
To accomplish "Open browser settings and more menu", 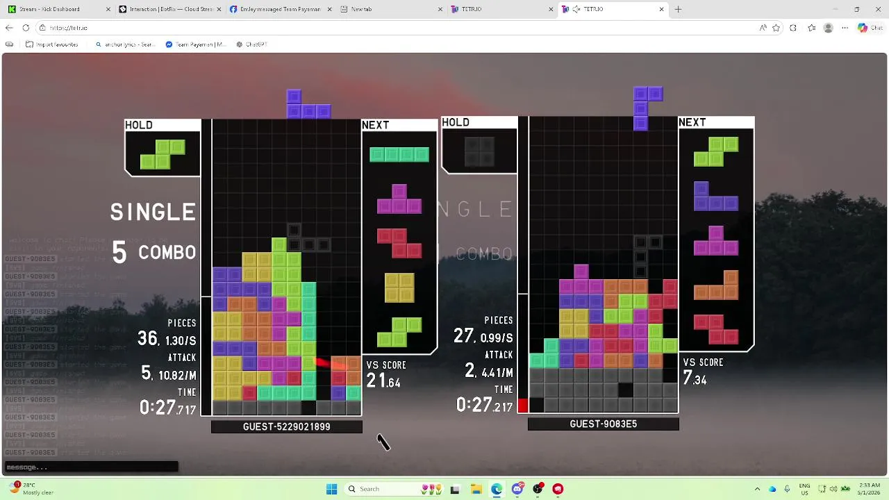I will click(845, 28).
